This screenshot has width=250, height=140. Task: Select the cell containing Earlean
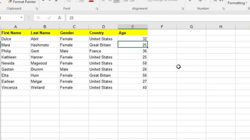(x=16, y=81)
